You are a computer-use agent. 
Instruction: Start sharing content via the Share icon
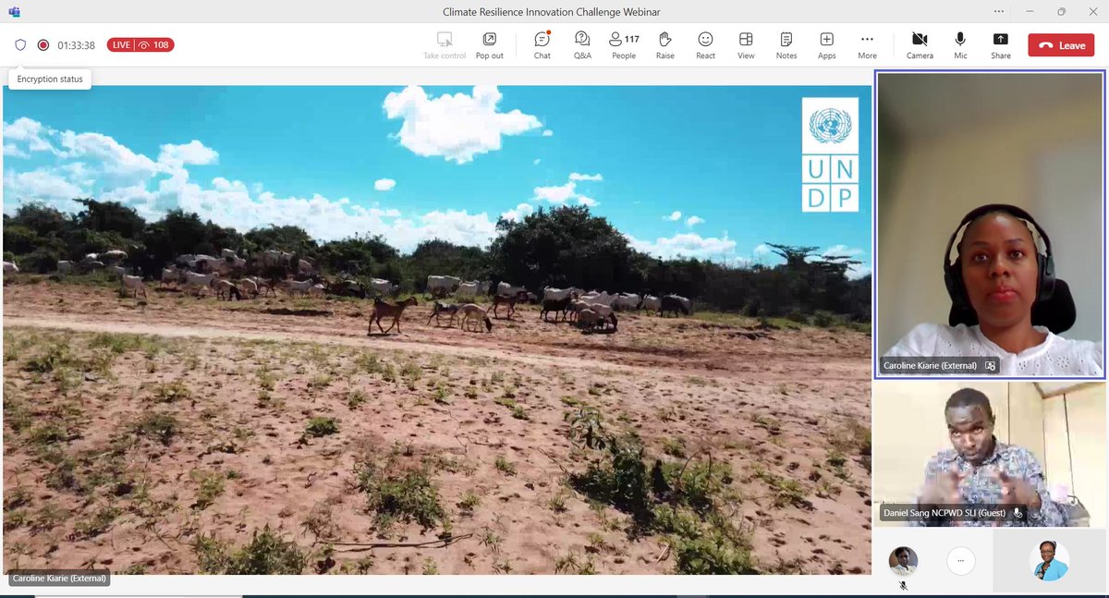[1000, 43]
